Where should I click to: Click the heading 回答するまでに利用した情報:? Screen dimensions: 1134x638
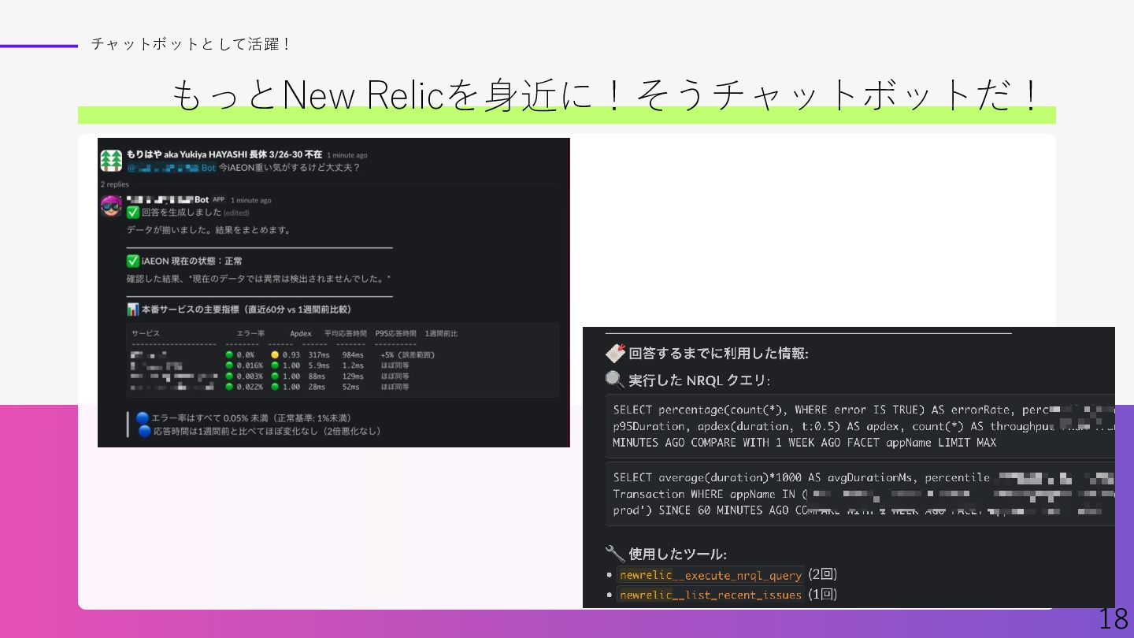click(x=718, y=354)
